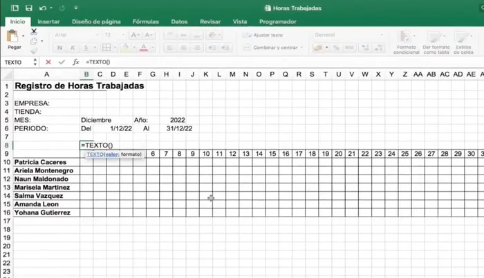Open the Arial font name dropdown

(x=97, y=34)
